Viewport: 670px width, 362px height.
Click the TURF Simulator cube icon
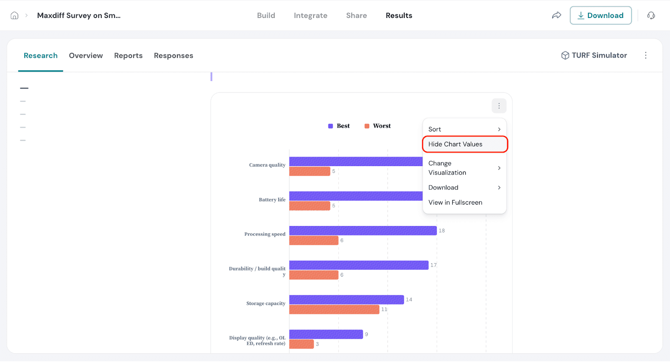pyautogui.click(x=565, y=56)
